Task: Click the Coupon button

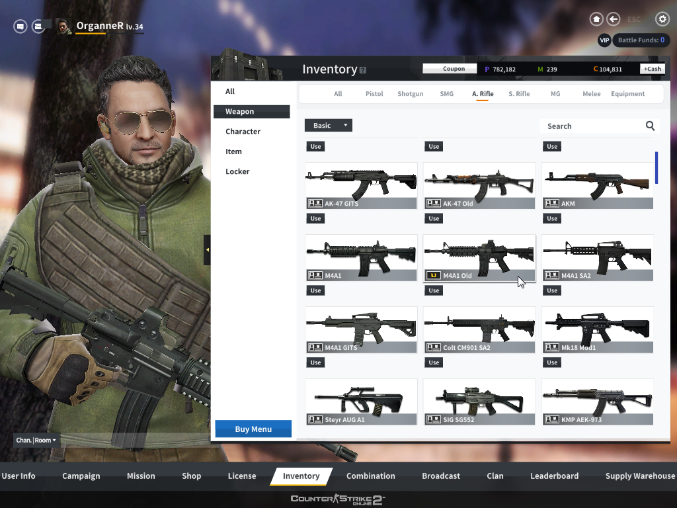Action: tap(450, 69)
